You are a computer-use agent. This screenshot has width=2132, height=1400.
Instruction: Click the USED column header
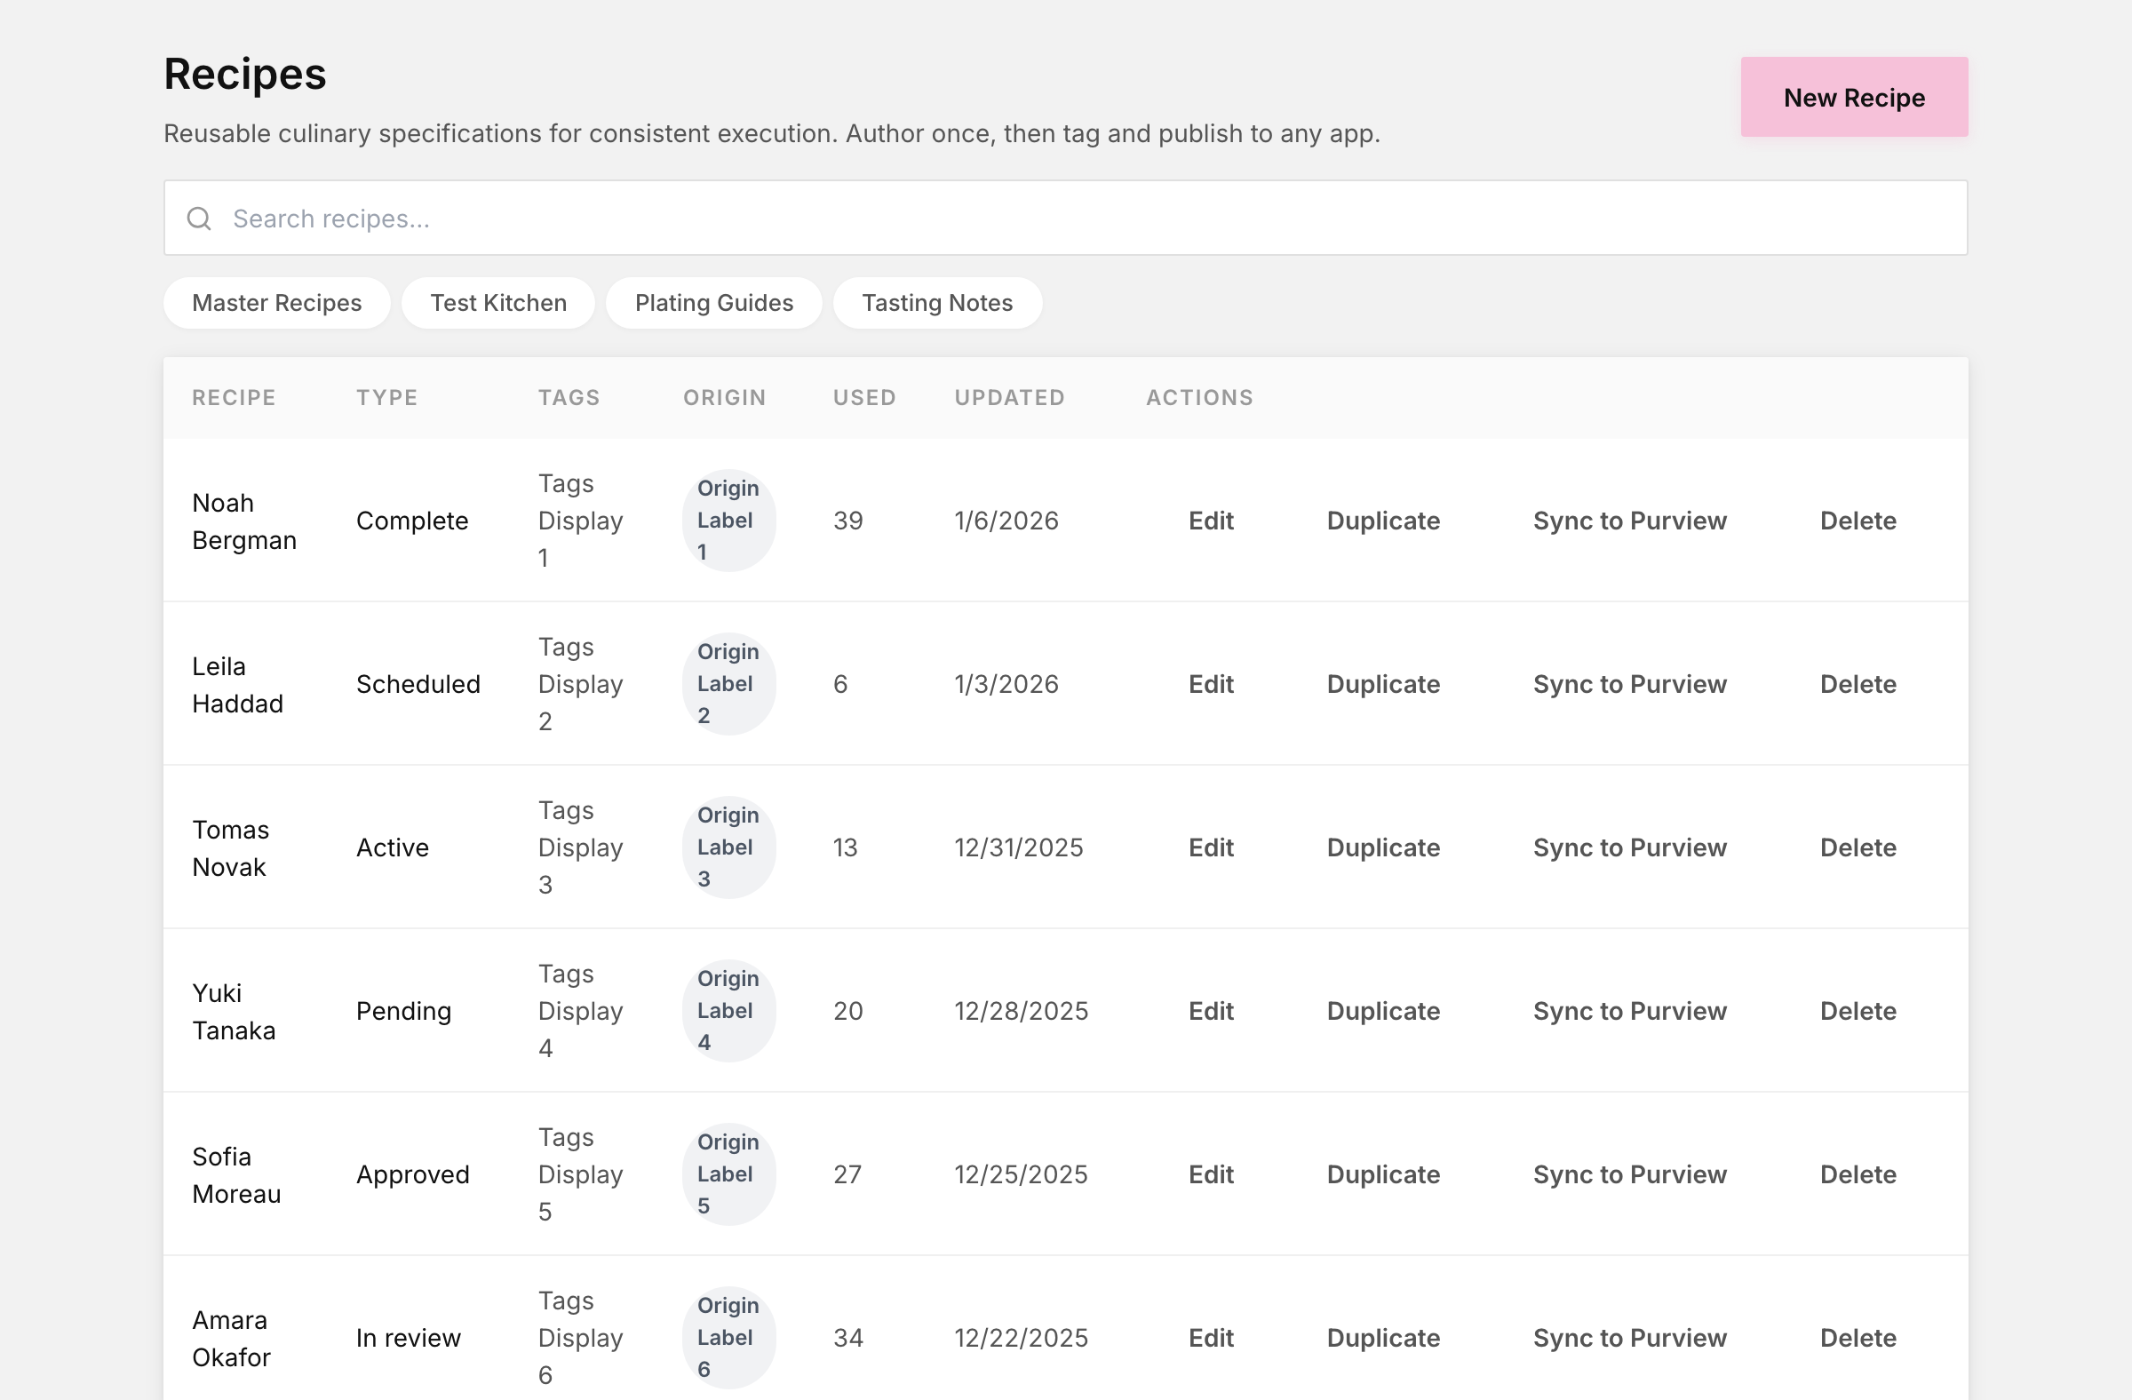coord(864,398)
